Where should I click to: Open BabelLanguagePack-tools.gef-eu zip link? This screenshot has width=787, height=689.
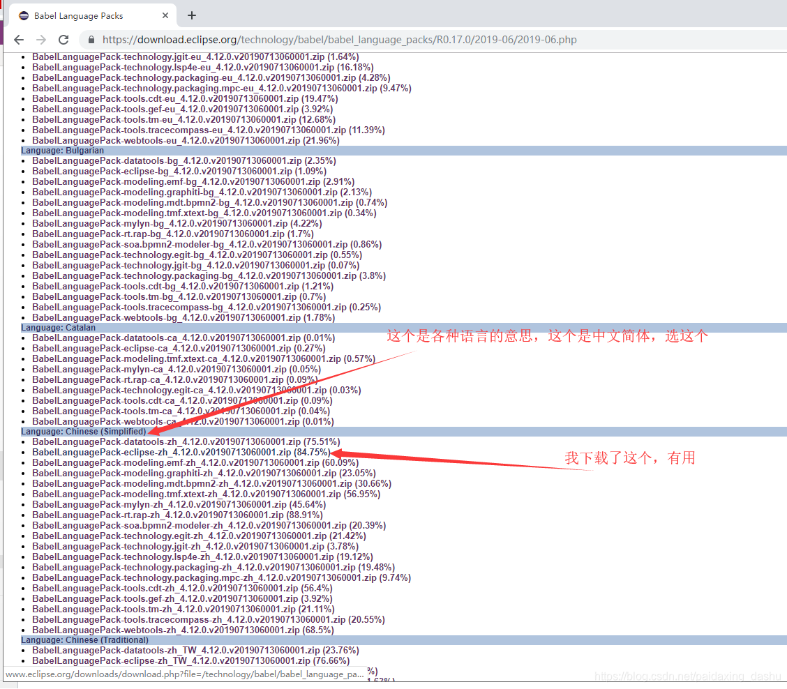point(183,109)
